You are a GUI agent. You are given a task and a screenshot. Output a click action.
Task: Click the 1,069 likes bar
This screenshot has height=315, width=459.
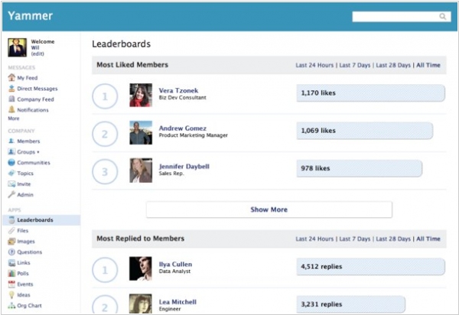coord(364,131)
